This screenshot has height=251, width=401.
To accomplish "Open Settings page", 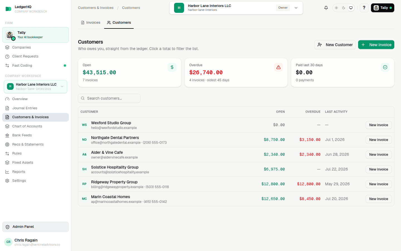I will (x=36, y=181).
